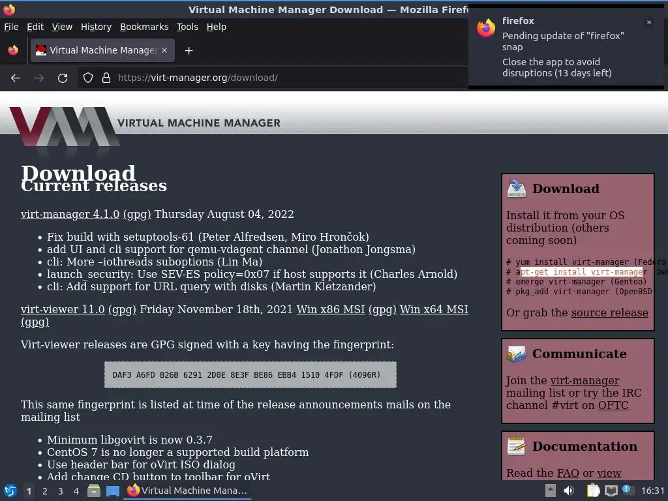The height and width of the screenshot is (501, 668).
Task: Click the Firefox View icon beside tabs
Action: 13,50
